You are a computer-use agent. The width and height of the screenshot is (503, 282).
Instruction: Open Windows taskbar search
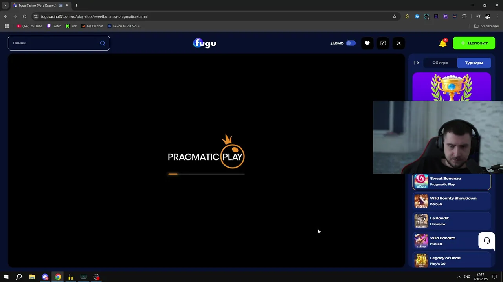point(19,277)
